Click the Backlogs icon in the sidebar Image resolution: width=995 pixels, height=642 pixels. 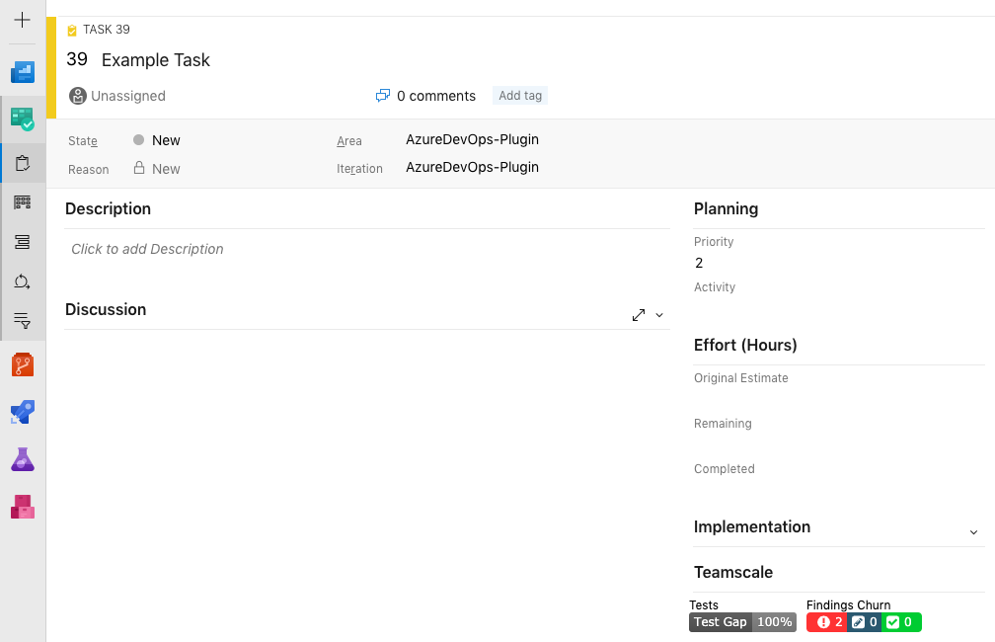[22, 241]
